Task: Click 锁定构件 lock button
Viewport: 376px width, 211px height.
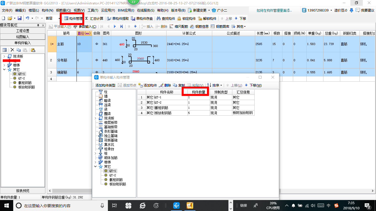Action: tap(186, 18)
